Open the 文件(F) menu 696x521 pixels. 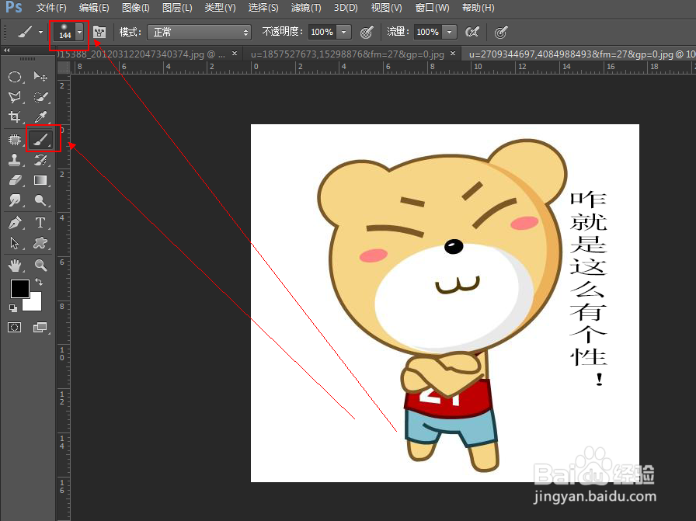coord(51,8)
